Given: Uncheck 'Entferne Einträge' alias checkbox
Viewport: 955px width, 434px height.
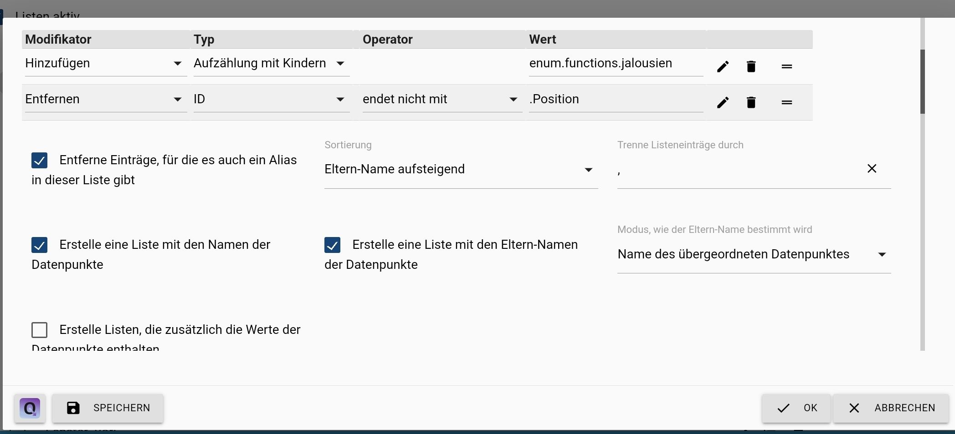Looking at the screenshot, I should (40, 160).
